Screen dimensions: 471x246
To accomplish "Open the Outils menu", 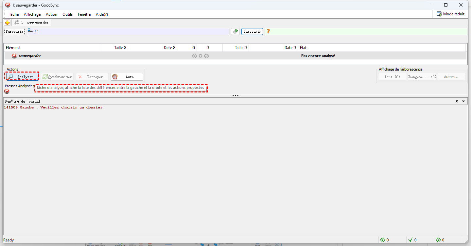I will pos(67,14).
